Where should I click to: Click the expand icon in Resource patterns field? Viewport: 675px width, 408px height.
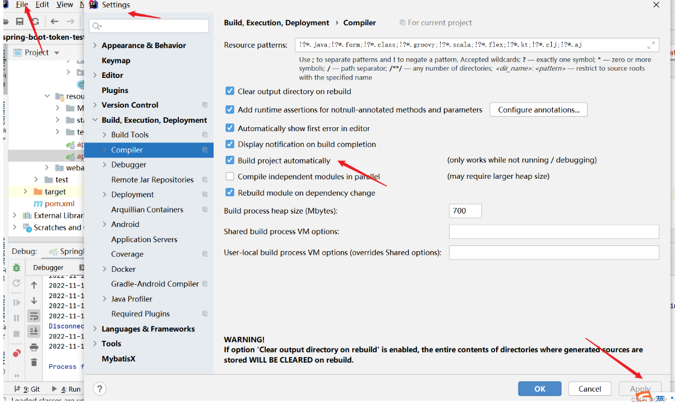pyautogui.click(x=651, y=45)
